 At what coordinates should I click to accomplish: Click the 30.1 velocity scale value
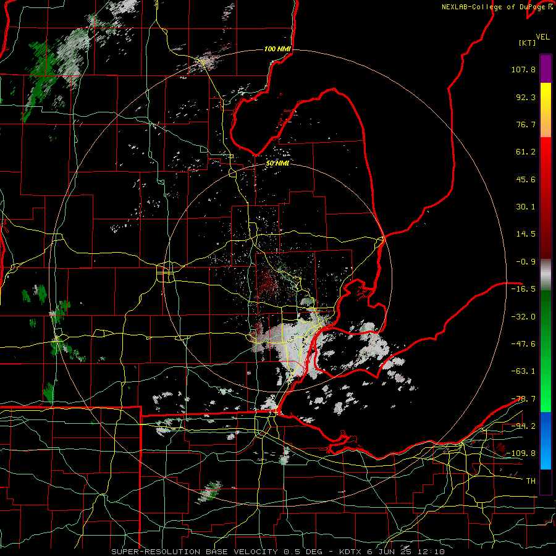coord(526,207)
